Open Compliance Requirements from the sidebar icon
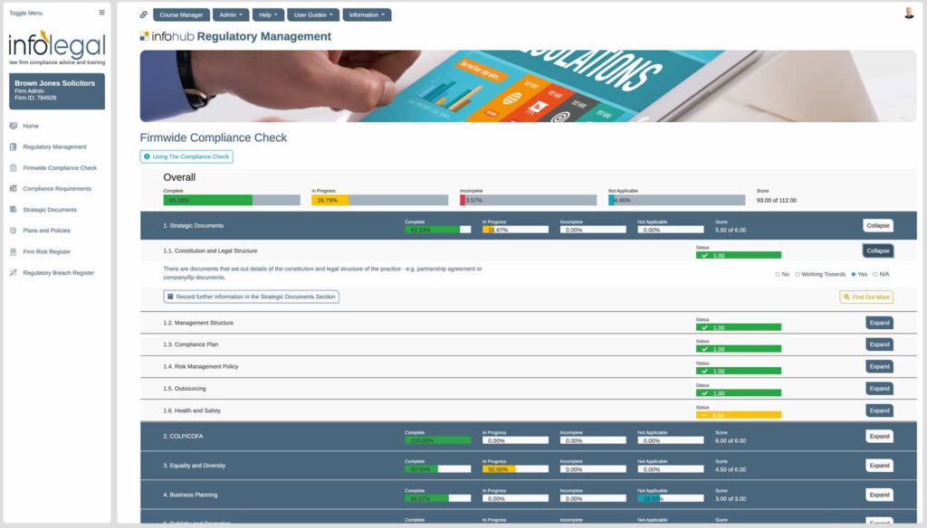Viewport: 927px width, 528px height. click(x=13, y=188)
